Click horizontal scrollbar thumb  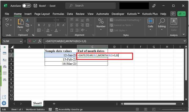150,104
